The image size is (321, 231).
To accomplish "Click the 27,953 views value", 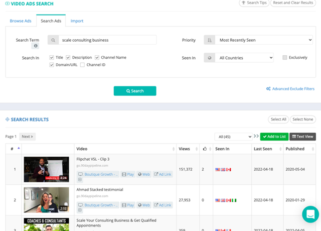I will pyautogui.click(x=185, y=200).
